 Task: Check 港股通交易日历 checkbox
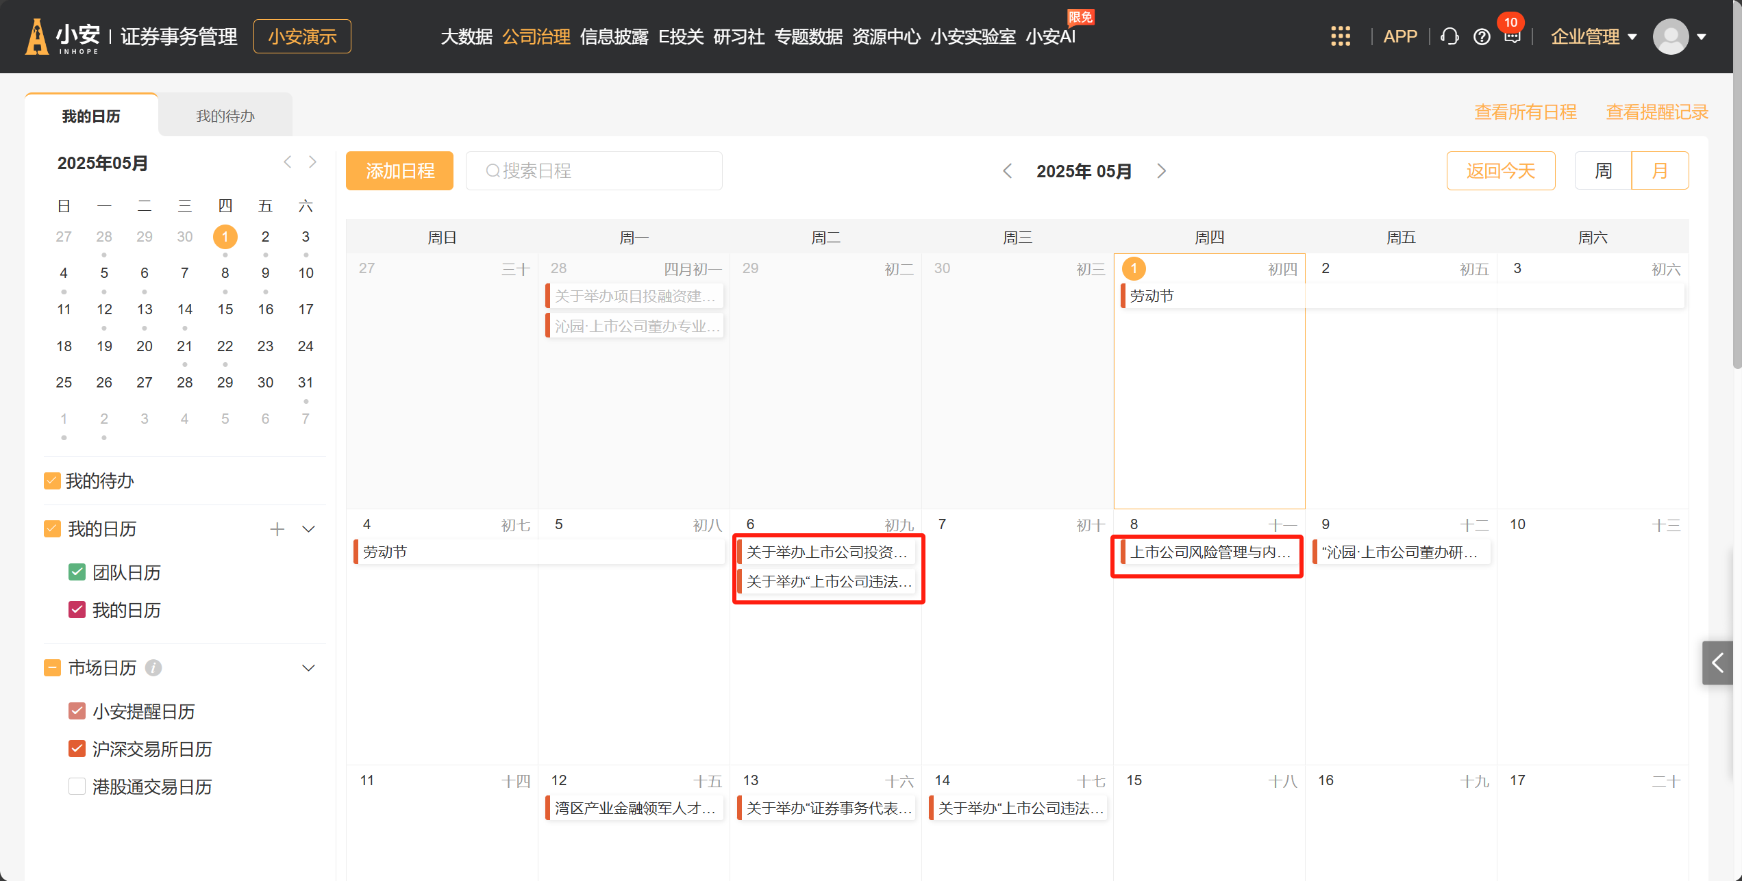pos(77,787)
